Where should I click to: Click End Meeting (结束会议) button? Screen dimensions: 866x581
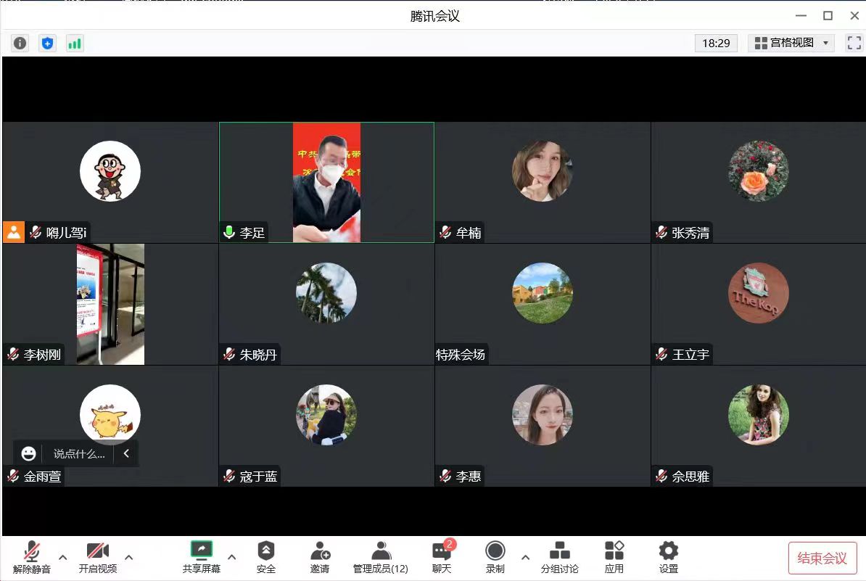click(x=822, y=558)
